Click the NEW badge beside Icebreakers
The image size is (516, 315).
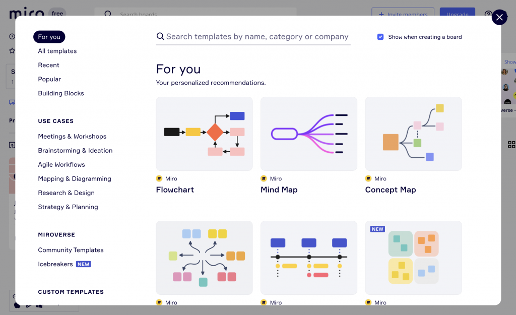click(83, 264)
